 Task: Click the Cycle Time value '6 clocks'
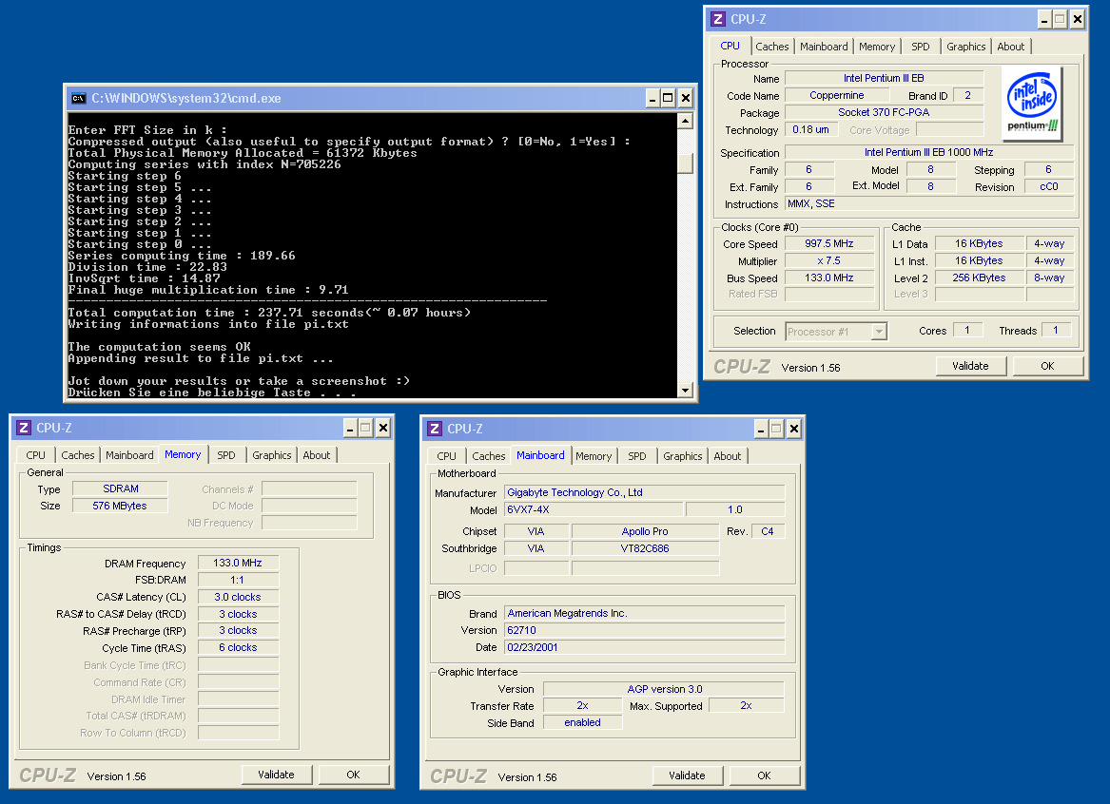[238, 647]
